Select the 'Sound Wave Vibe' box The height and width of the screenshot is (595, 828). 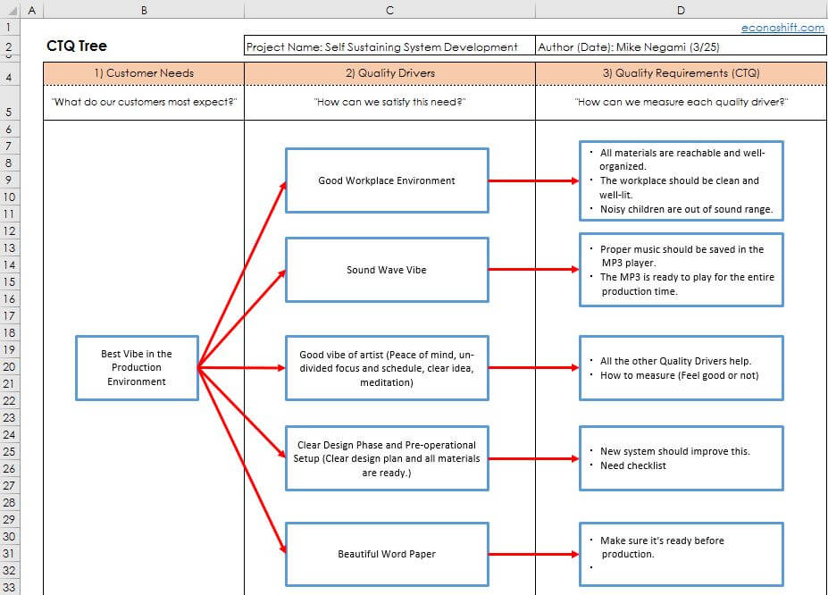click(x=387, y=270)
